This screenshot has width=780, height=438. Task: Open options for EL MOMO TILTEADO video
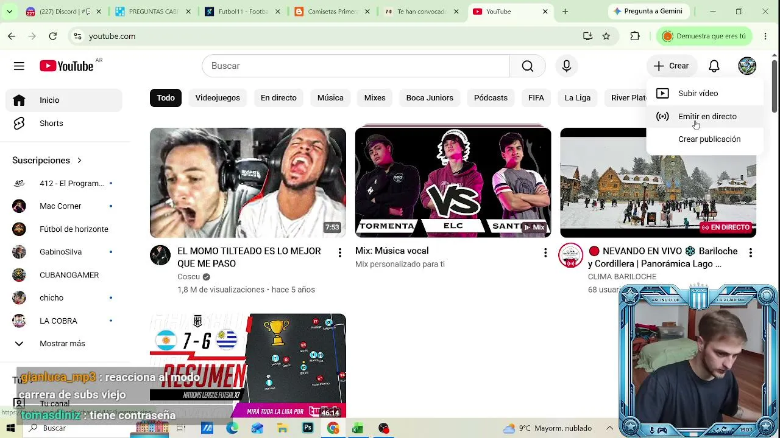click(340, 252)
